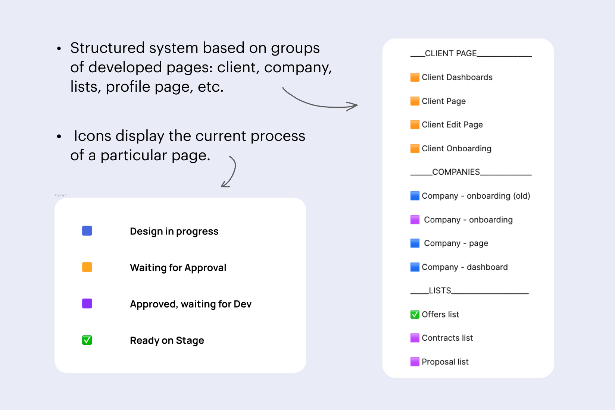
Task: Click orange square for Waiting for Approval
Action: point(87,267)
